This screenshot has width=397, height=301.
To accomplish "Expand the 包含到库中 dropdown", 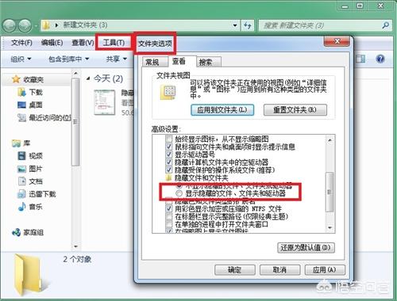I will (68, 59).
